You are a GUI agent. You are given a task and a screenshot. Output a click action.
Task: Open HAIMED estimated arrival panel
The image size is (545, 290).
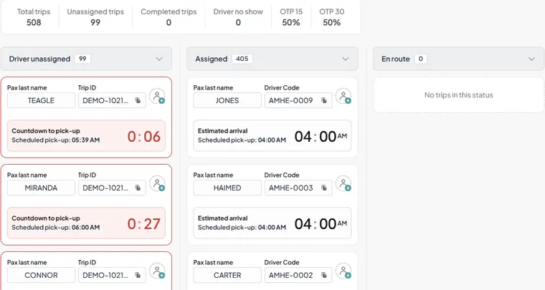[x=272, y=223]
